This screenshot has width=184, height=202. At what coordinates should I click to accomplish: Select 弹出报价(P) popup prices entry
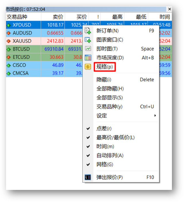pyautogui.click(x=121, y=177)
